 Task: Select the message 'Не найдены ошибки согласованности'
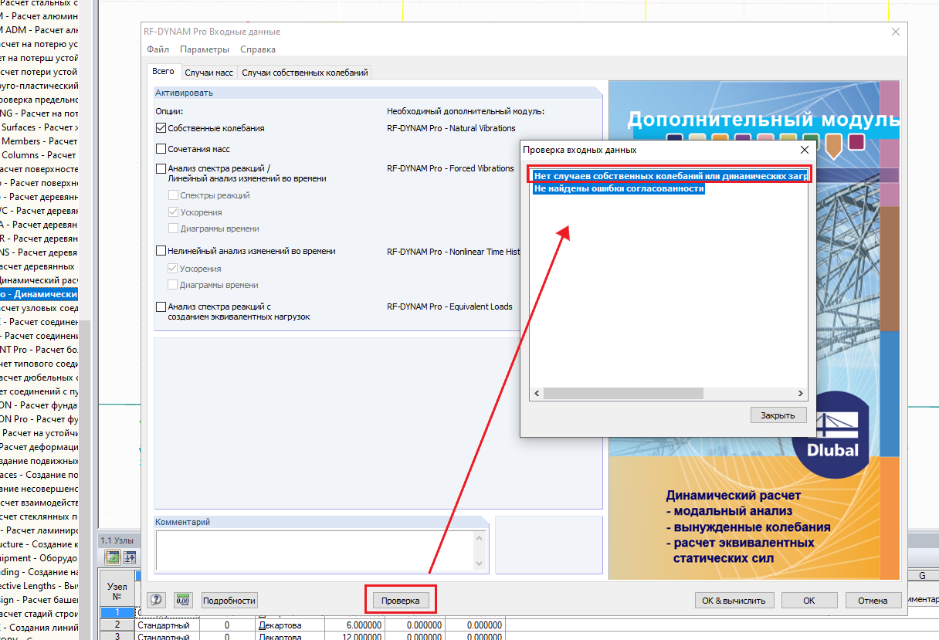pyautogui.click(x=619, y=188)
